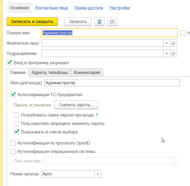This screenshot has height=186, width=190.
Task: Click the Подразделение input field
Action: coord(102,53)
